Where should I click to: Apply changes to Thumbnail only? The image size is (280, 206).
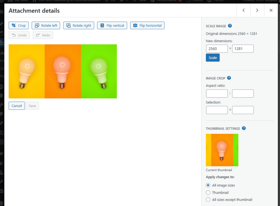[x=208, y=192]
